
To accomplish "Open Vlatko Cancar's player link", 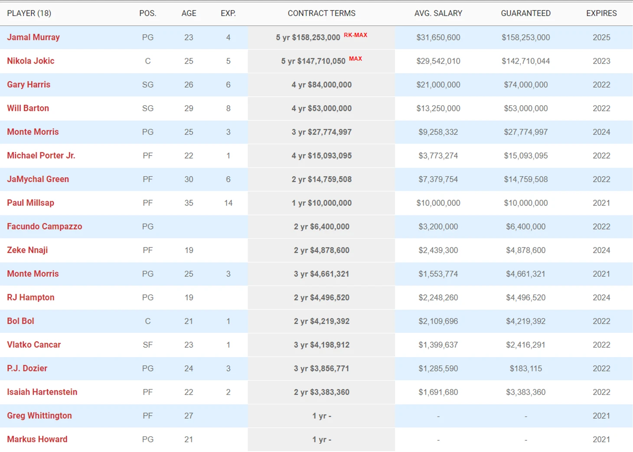I will point(34,345).
